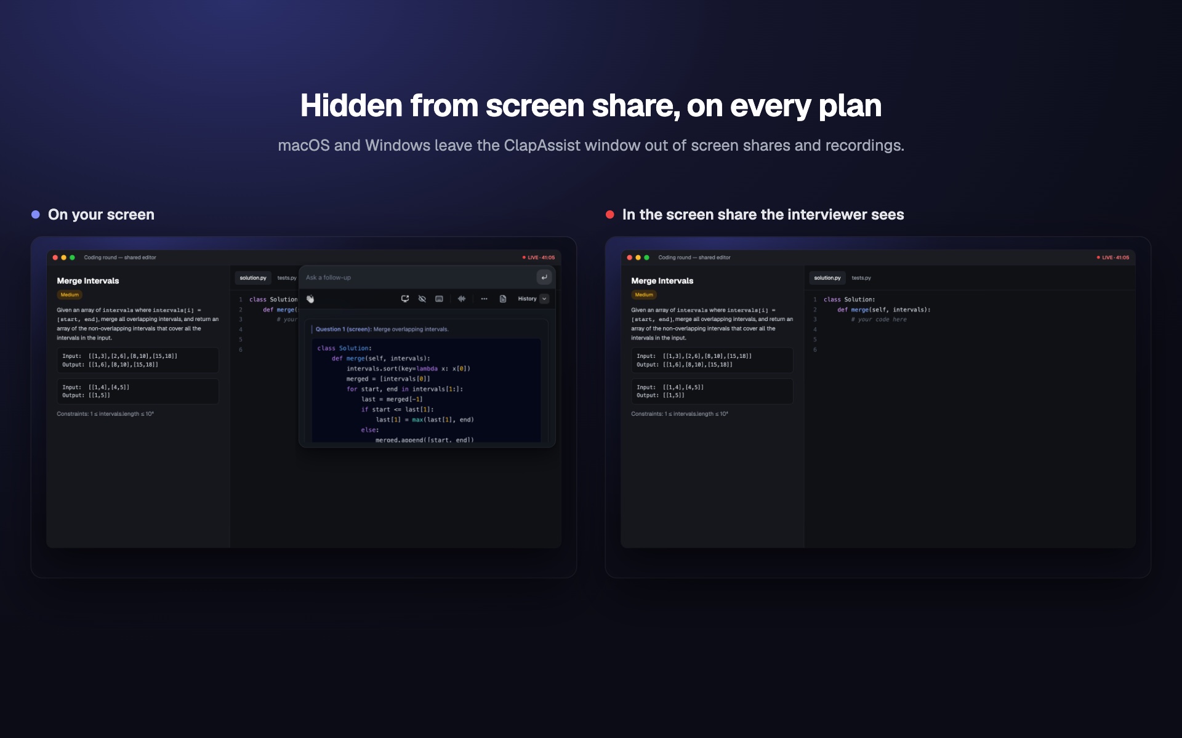Click the History label in ClapAssist

pyautogui.click(x=527, y=299)
